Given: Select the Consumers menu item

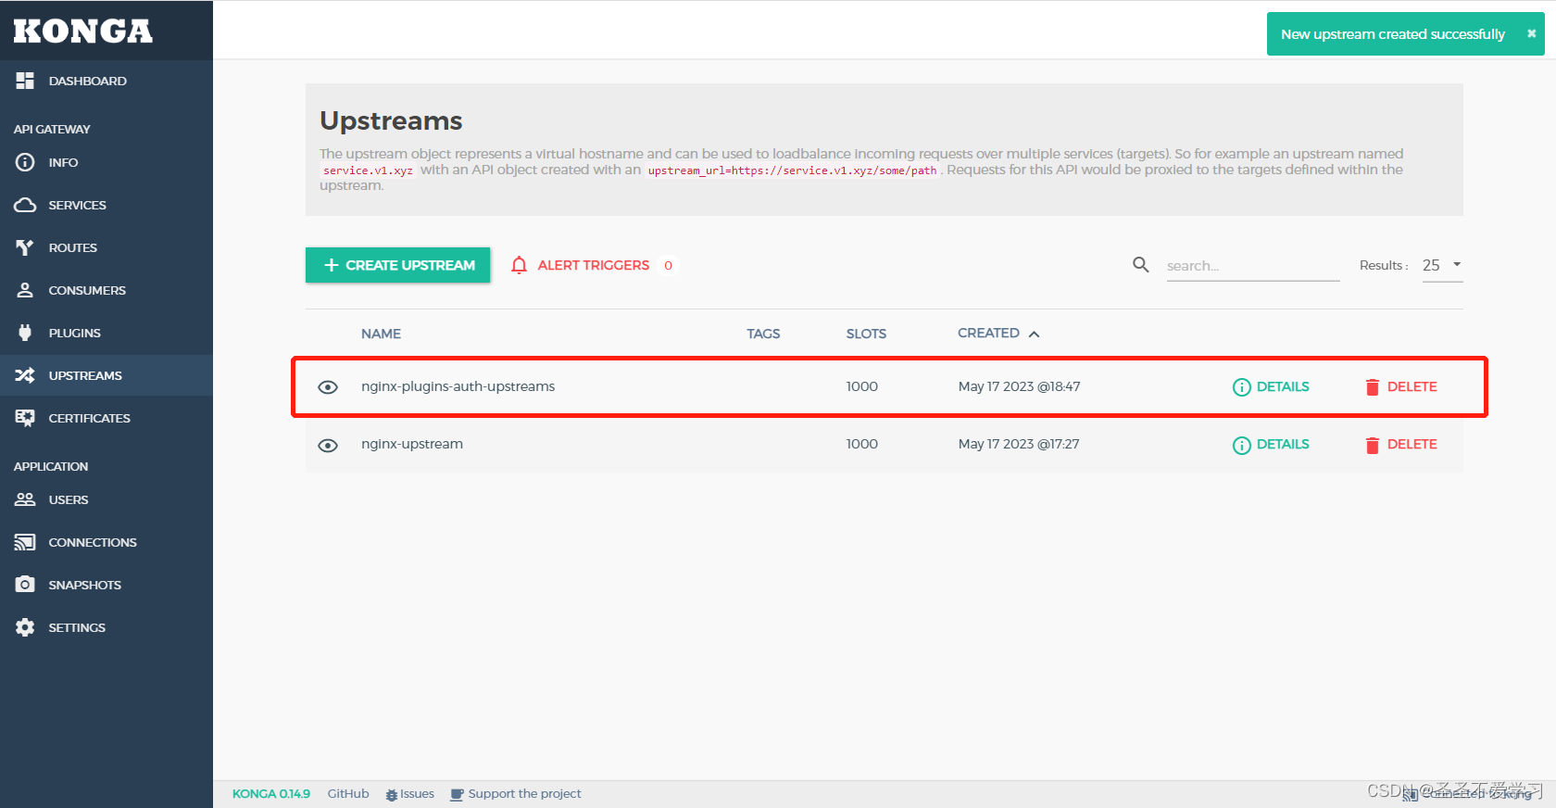Looking at the screenshot, I should 107,290.
